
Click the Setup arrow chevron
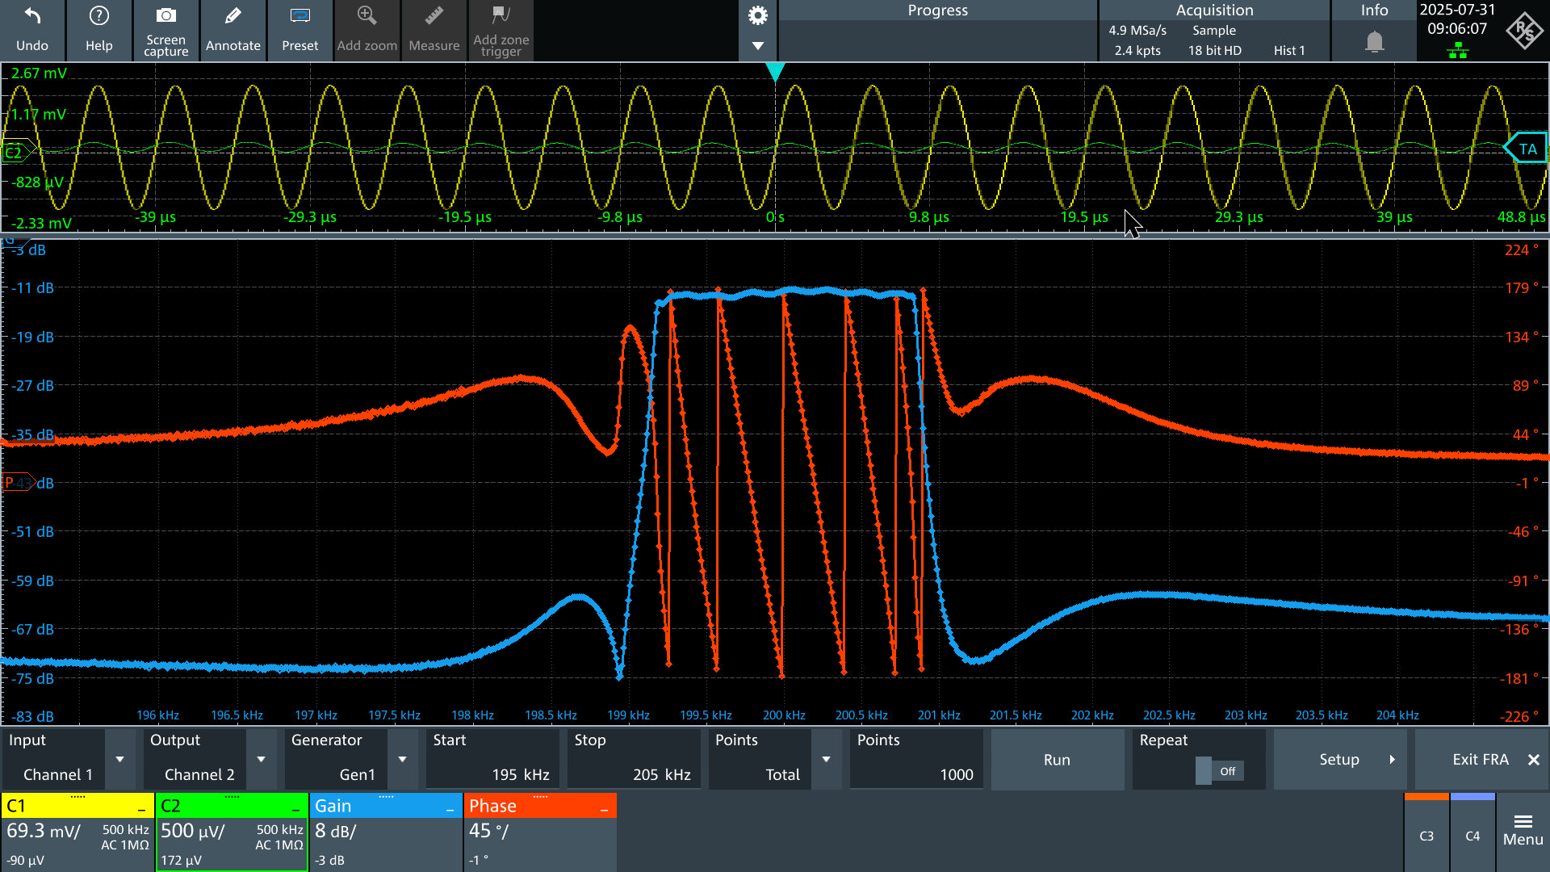click(x=1392, y=759)
